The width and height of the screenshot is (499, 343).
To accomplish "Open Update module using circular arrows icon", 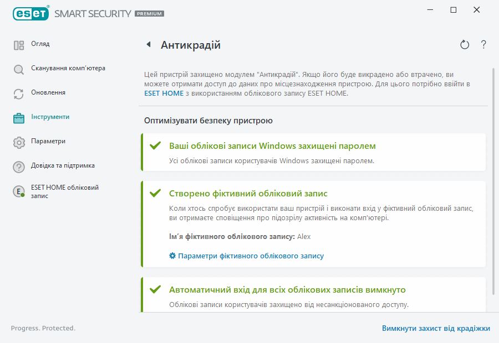I will pos(18,92).
